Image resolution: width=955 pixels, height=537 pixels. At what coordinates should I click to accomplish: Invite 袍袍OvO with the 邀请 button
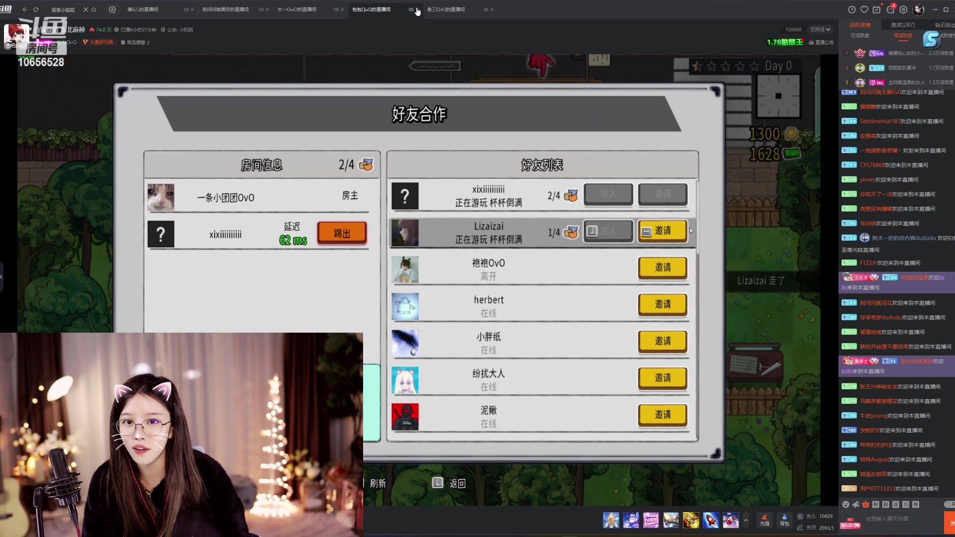[x=663, y=268]
